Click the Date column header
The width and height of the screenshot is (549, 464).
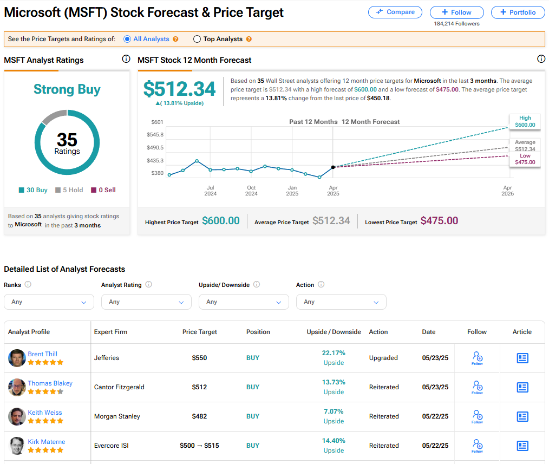tap(428, 332)
